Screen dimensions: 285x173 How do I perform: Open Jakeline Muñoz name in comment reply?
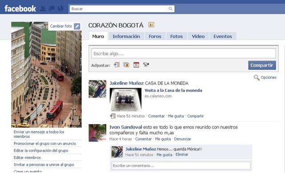[x=141, y=149]
